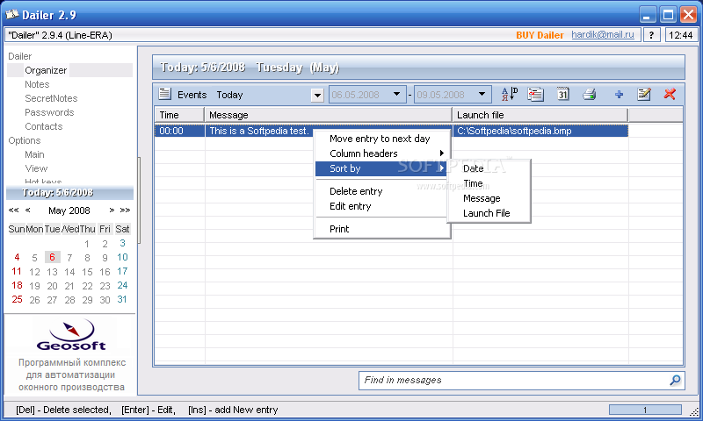The height and width of the screenshot is (421, 703).
Task: Select the Sort by menu item
Action: (x=382, y=168)
